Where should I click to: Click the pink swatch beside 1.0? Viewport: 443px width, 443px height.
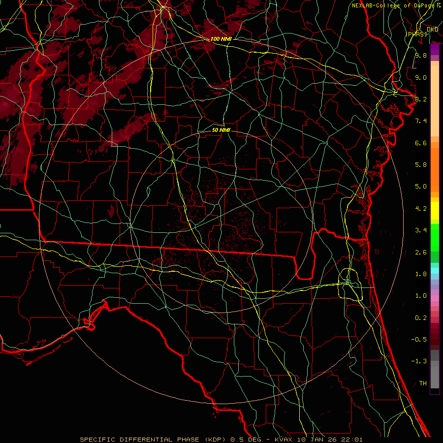click(435, 296)
